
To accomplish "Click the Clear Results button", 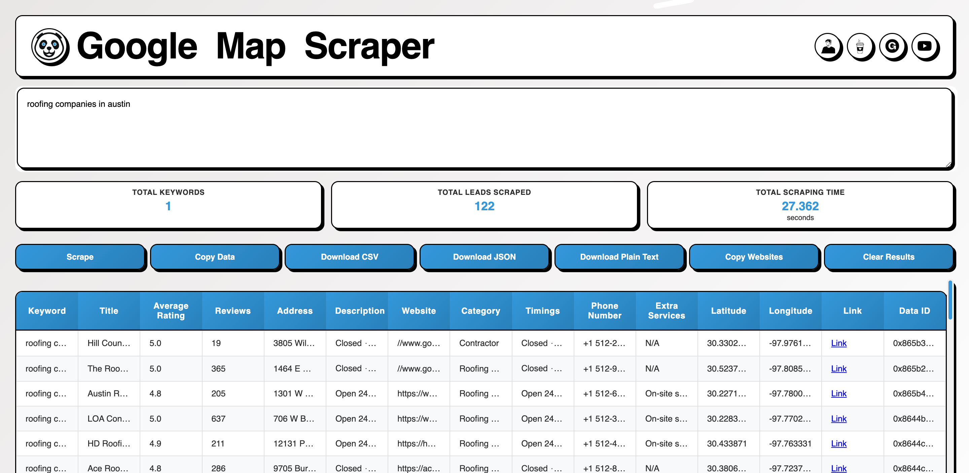I will [x=889, y=257].
